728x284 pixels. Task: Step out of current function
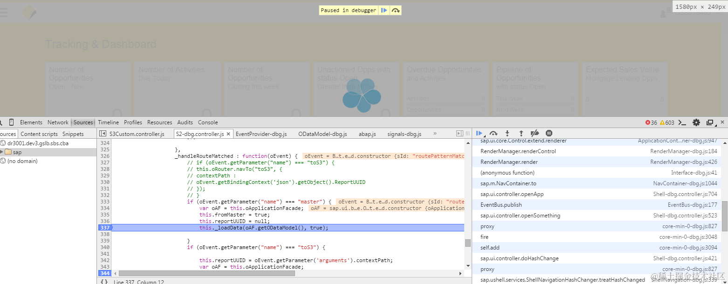[x=521, y=134]
